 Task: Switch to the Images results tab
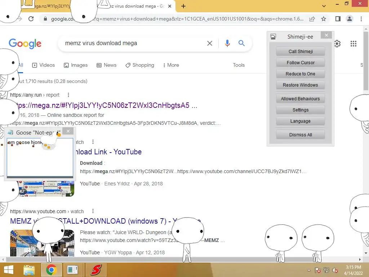[x=76, y=65]
